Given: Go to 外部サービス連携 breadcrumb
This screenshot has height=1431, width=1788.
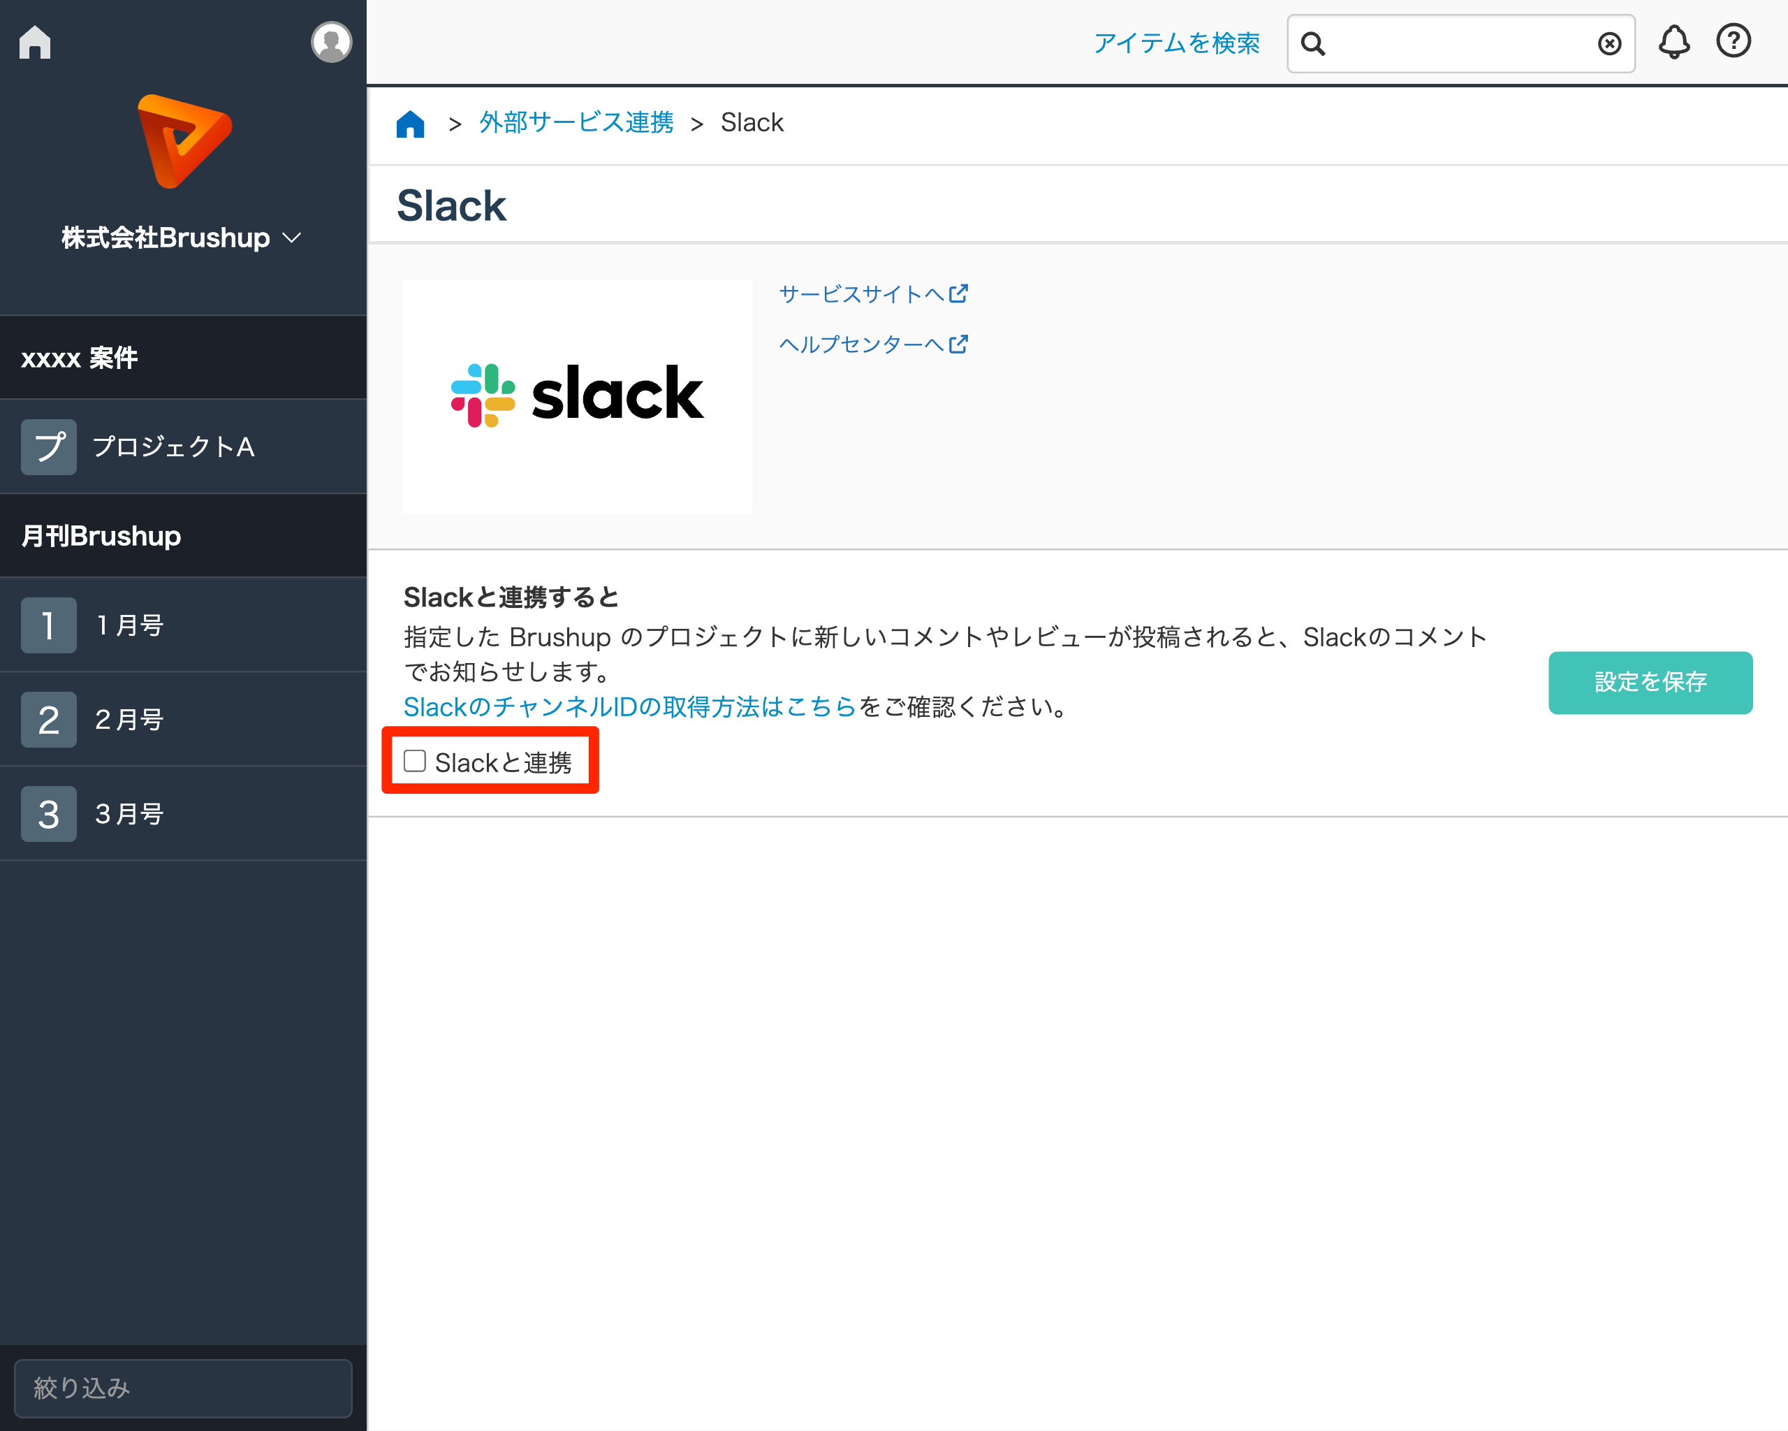Looking at the screenshot, I should coord(576,123).
